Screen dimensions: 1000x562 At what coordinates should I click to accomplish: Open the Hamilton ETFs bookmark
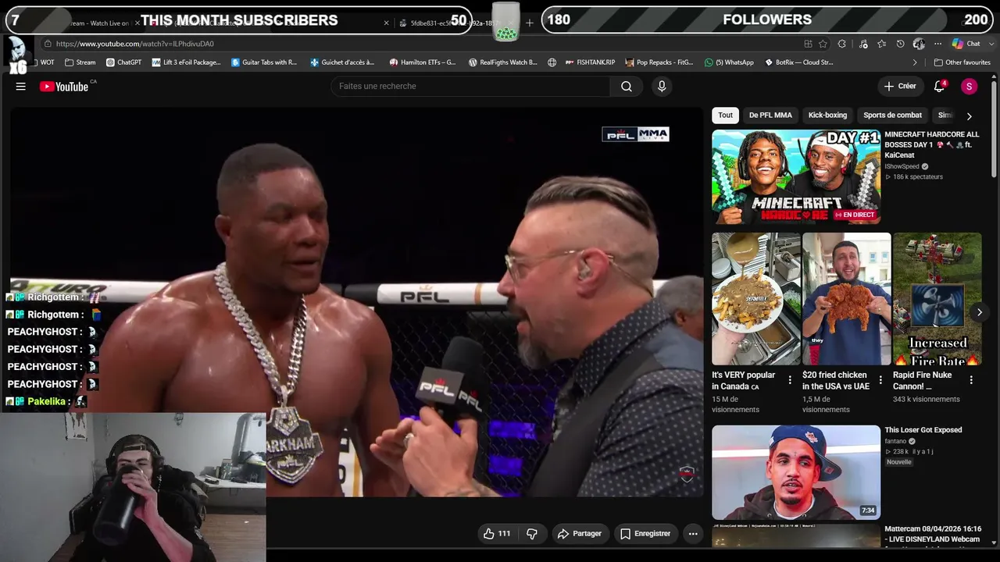423,62
